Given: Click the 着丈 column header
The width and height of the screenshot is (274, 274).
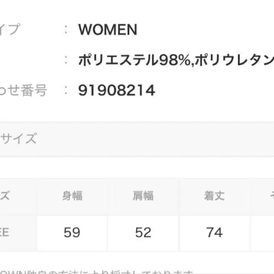Looking at the screenshot, I should pos(214,196).
